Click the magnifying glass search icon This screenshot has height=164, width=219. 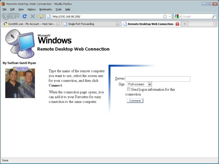tap(214, 16)
